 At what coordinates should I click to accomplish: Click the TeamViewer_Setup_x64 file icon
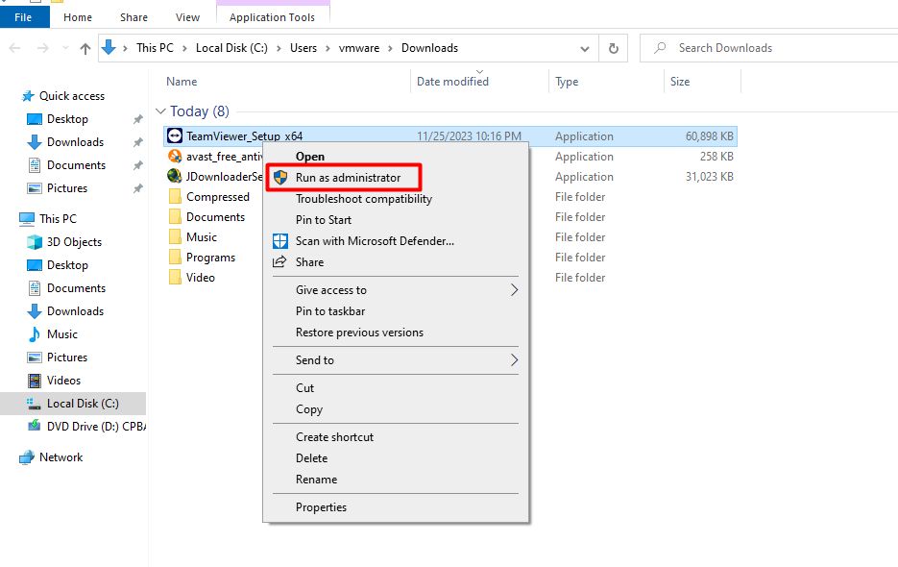point(175,136)
